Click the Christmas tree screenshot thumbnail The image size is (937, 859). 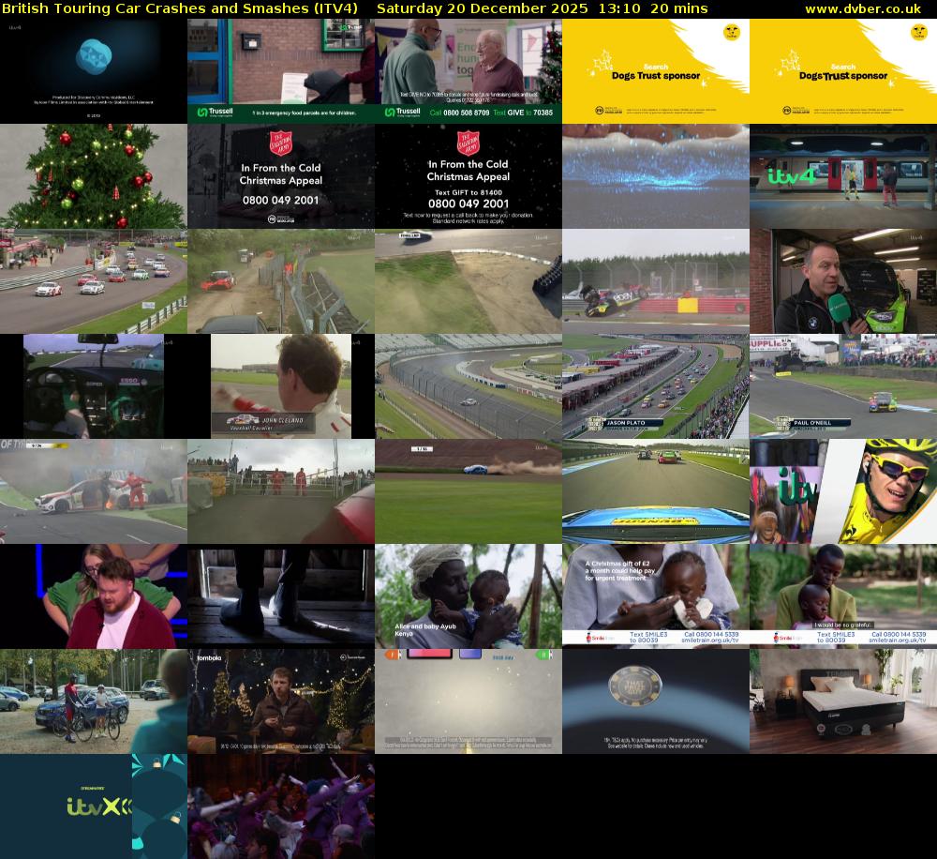94,175
